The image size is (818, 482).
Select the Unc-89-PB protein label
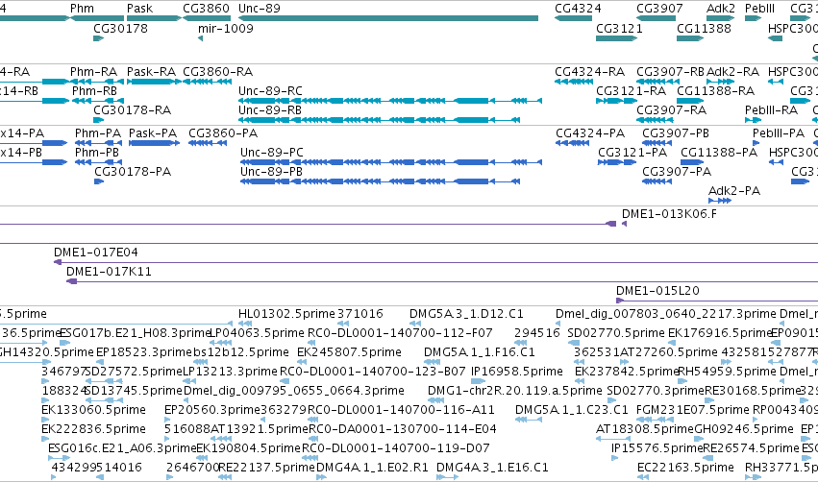click(271, 172)
